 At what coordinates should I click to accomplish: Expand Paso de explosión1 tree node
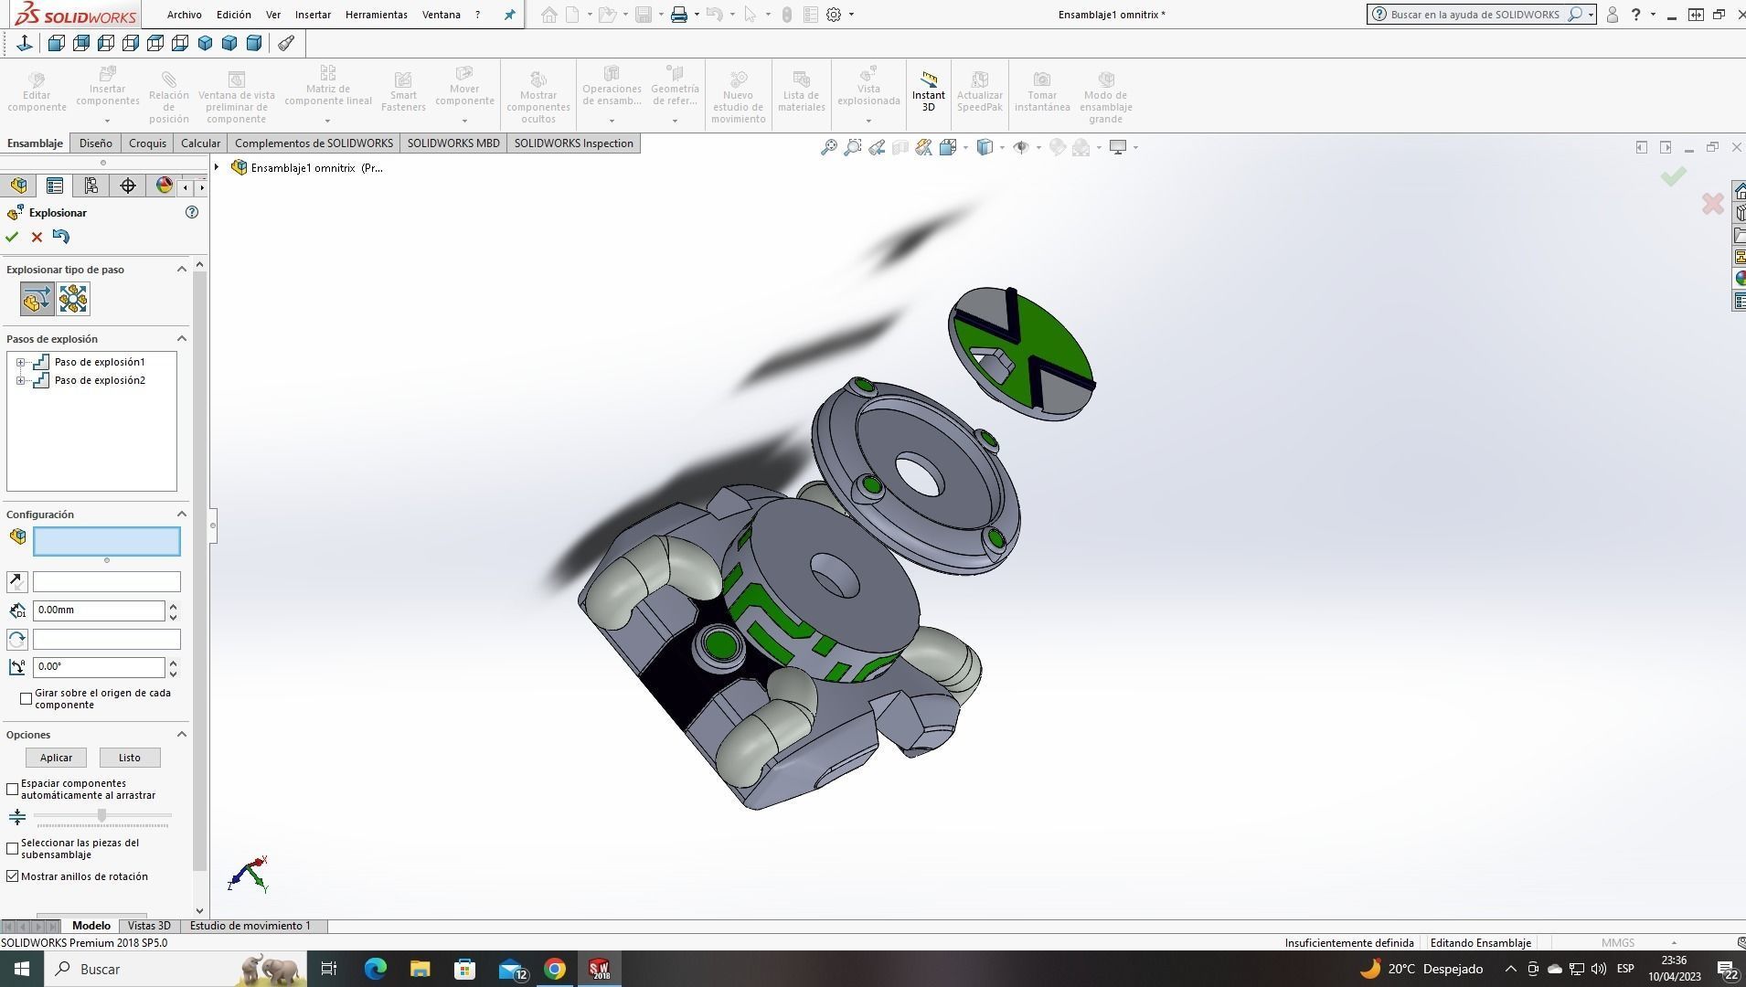point(20,362)
